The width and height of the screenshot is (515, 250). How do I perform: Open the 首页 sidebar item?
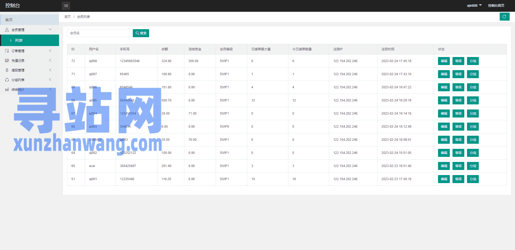[x=9, y=20]
